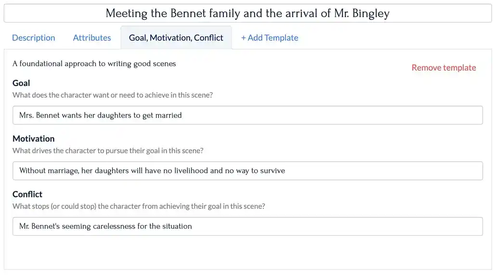Click the 'What stops (or could stop)' hint
The image size is (493, 278).
(x=139, y=206)
